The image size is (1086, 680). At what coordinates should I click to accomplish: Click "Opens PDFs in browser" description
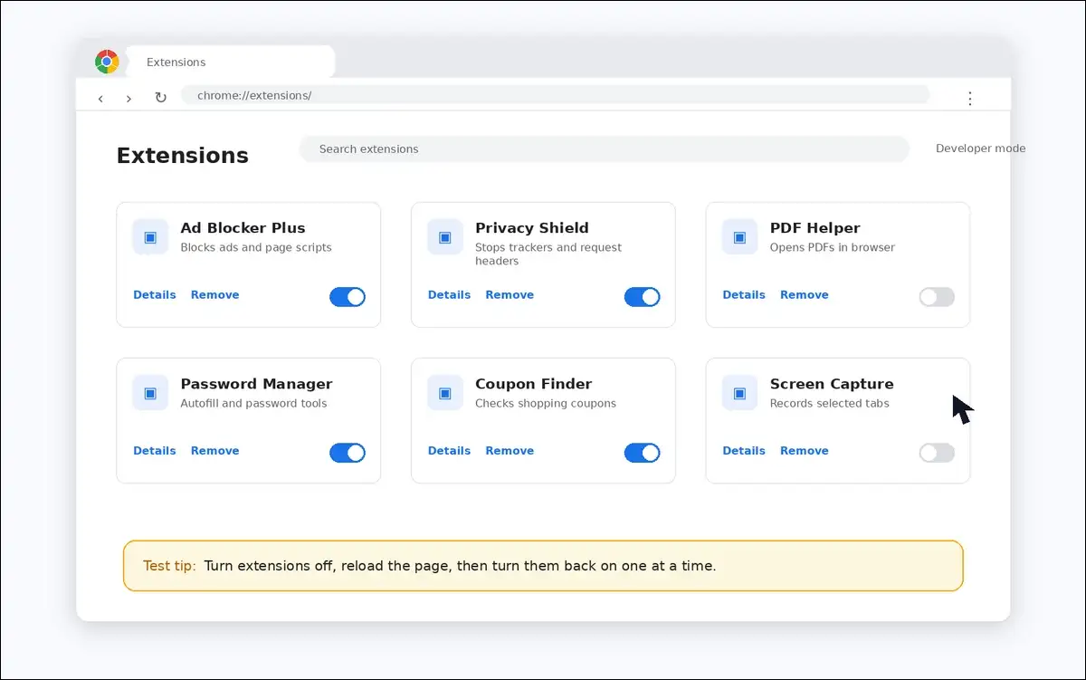tap(833, 247)
